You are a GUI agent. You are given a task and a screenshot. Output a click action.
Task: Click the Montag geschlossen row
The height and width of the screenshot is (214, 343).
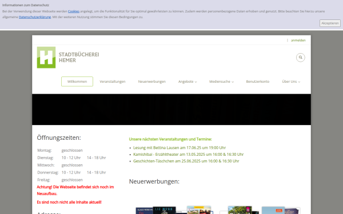[x=60, y=150]
